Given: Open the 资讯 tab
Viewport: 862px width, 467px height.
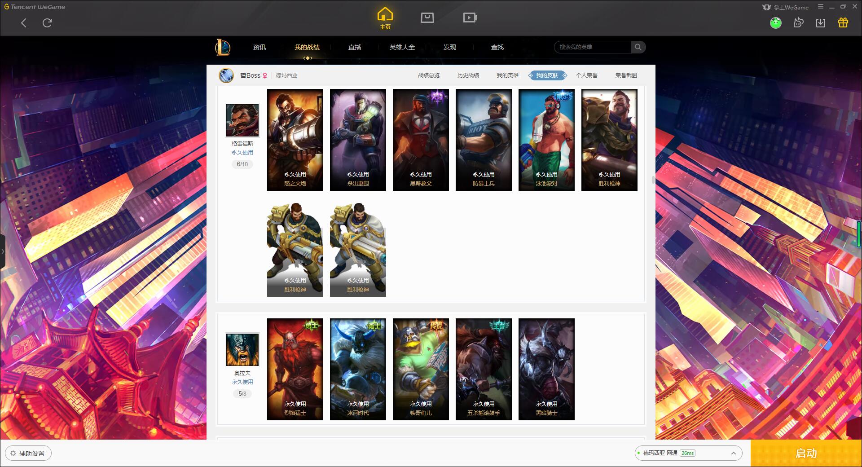Looking at the screenshot, I should pyautogui.click(x=259, y=47).
